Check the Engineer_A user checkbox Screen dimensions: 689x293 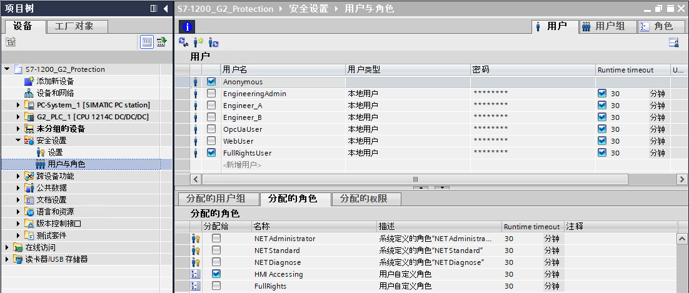pos(211,105)
